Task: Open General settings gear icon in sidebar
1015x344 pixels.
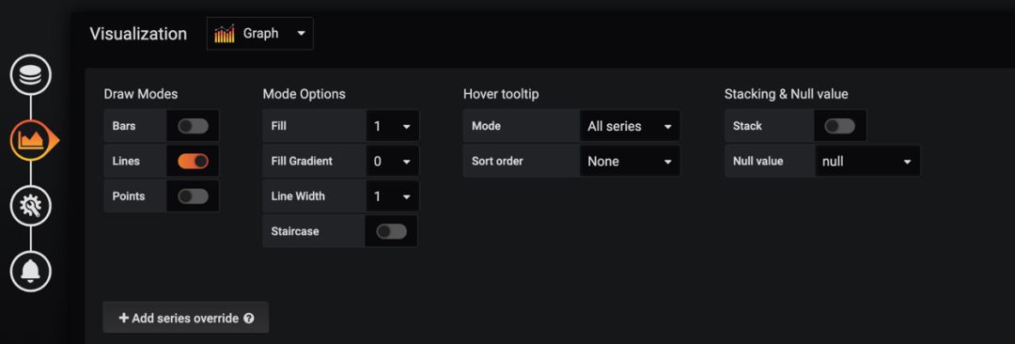Action: [x=30, y=205]
